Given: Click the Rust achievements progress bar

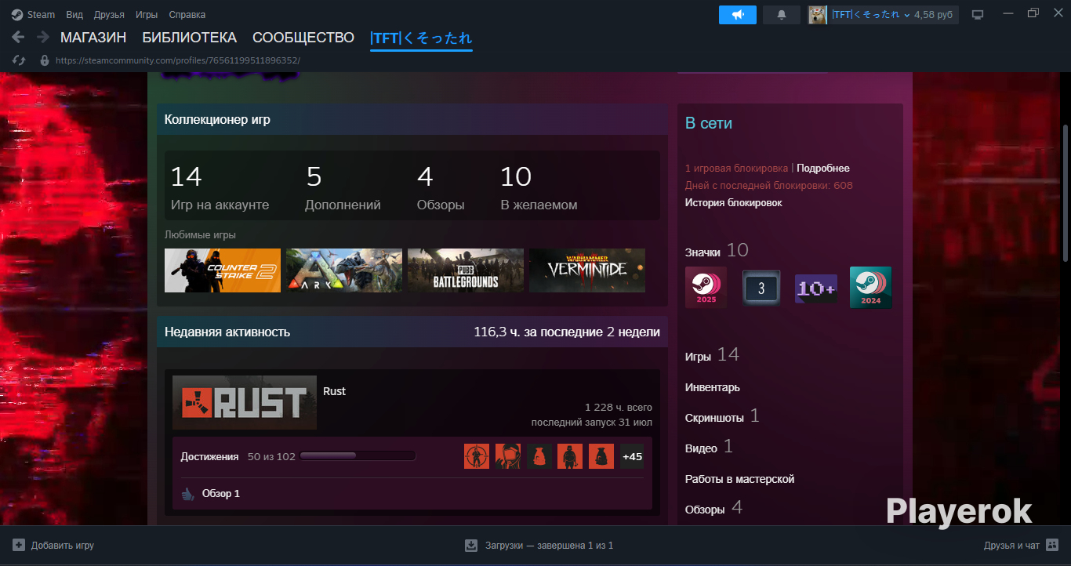Looking at the screenshot, I should 358,456.
